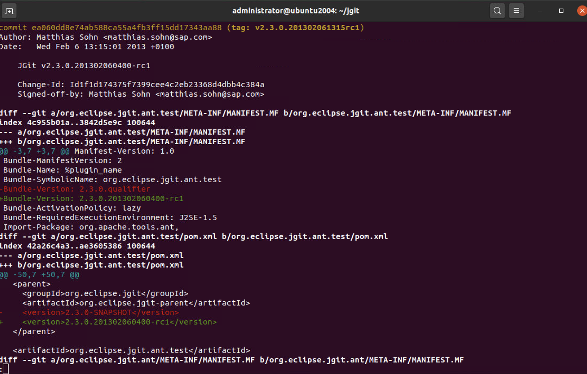Click the Change-Id line
This screenshot has width=587, height=374.
[141, 85]
